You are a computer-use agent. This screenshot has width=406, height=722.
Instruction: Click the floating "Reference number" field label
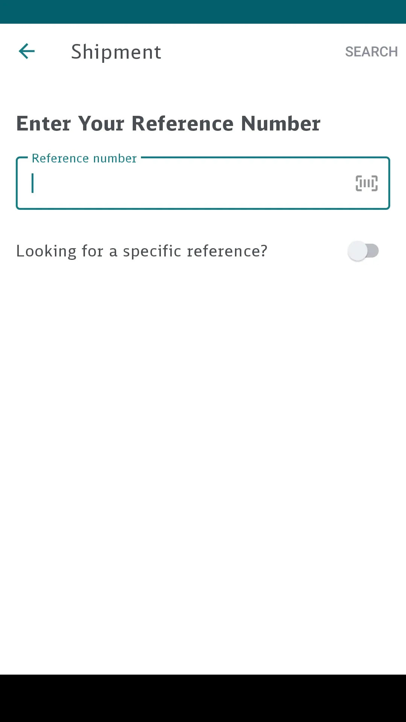coord(84,158)
